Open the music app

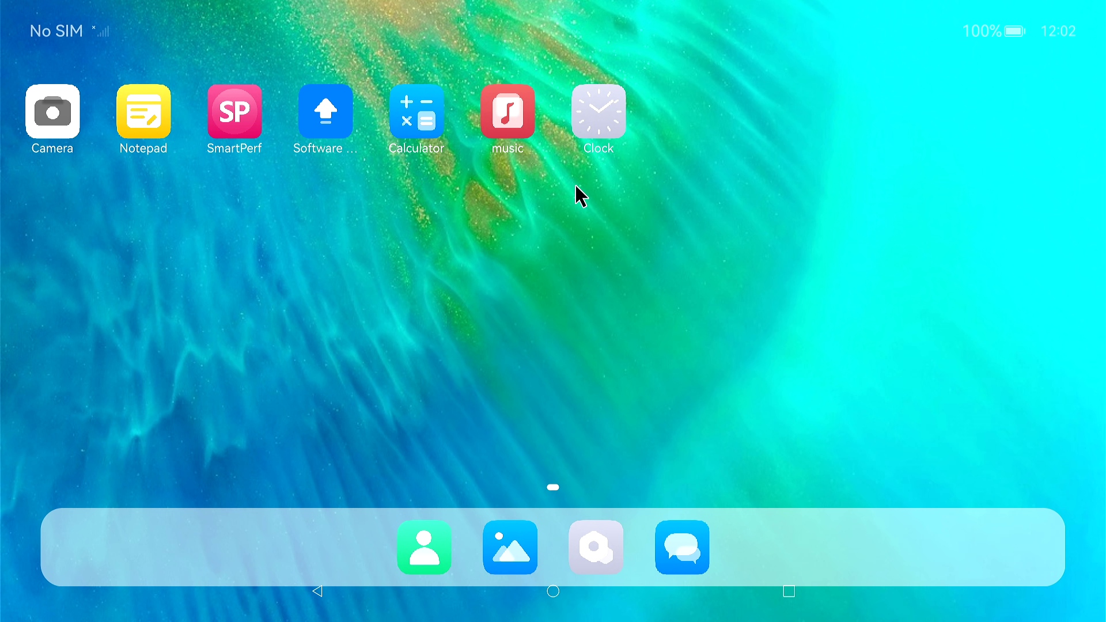pyautogui.click(x=507, y=112)
